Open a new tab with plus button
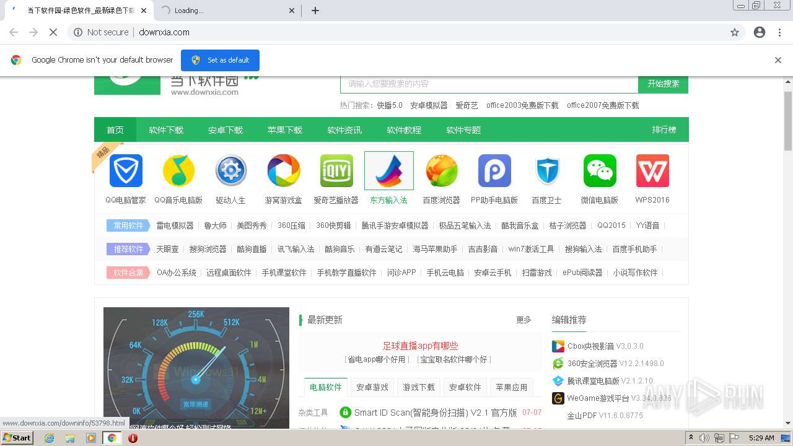 pyautogui.click(x=315, y=11)
